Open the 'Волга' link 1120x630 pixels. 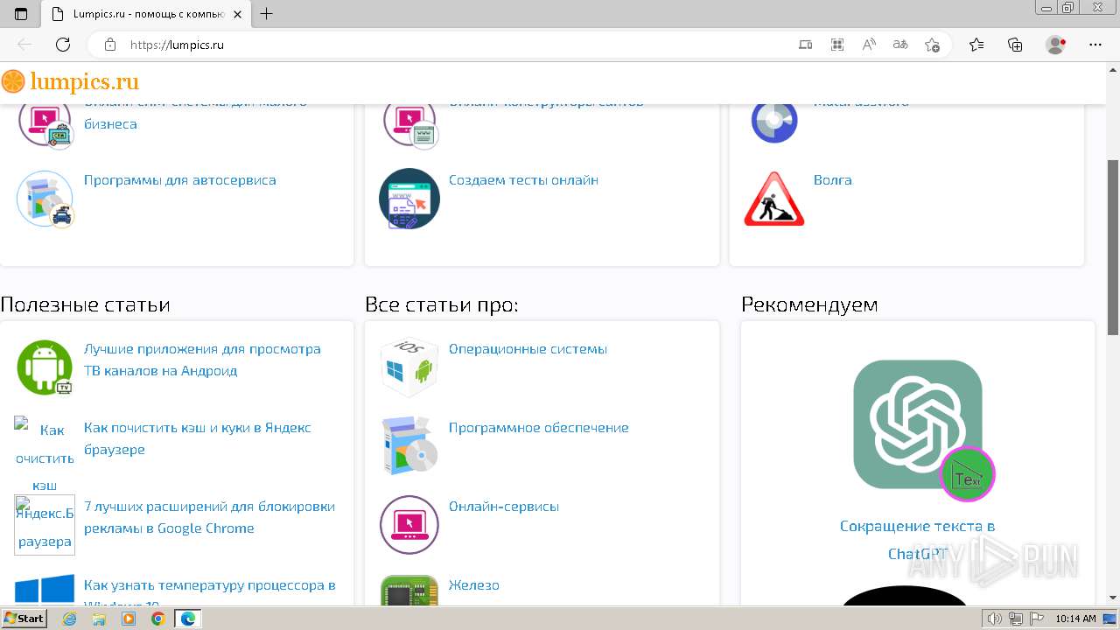(x=832, y=180)
